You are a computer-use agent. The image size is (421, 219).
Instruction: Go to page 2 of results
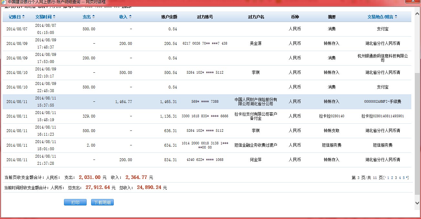point(392,178)
